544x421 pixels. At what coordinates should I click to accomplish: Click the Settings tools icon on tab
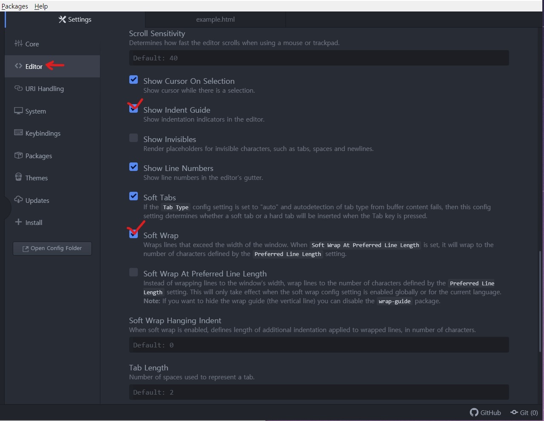point(62,20)
